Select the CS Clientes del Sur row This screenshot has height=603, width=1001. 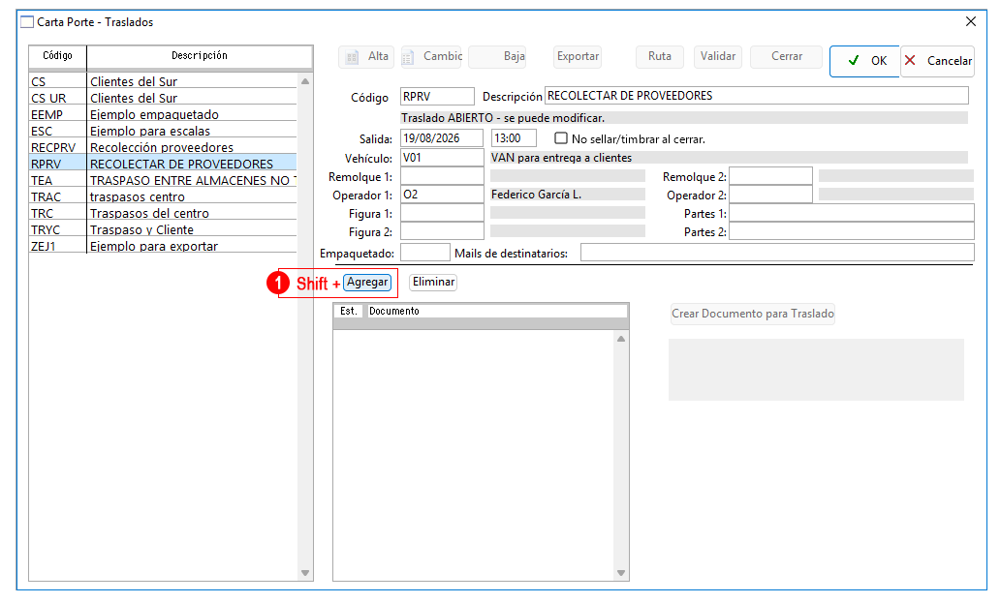click(163, 81)
